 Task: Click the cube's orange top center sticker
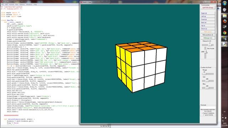(140, 46)
